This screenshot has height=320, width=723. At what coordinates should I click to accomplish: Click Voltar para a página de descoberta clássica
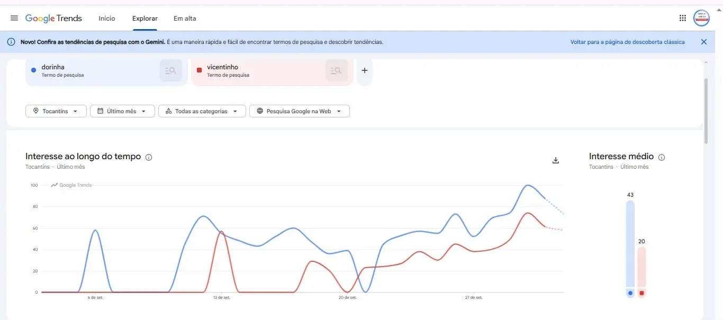pyautogui.click(x=627, y=42)
